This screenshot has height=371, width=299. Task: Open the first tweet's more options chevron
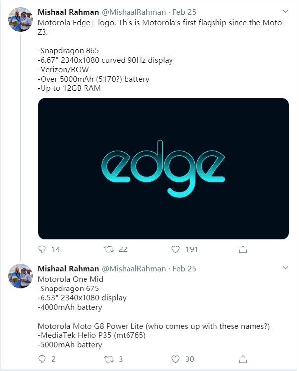(285, 10)
